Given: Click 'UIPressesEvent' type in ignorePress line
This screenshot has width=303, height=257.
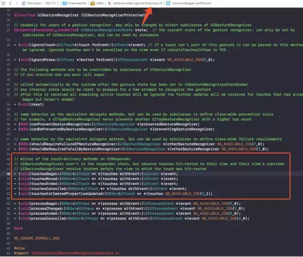Looking at the screenshot, I should 133,60.
